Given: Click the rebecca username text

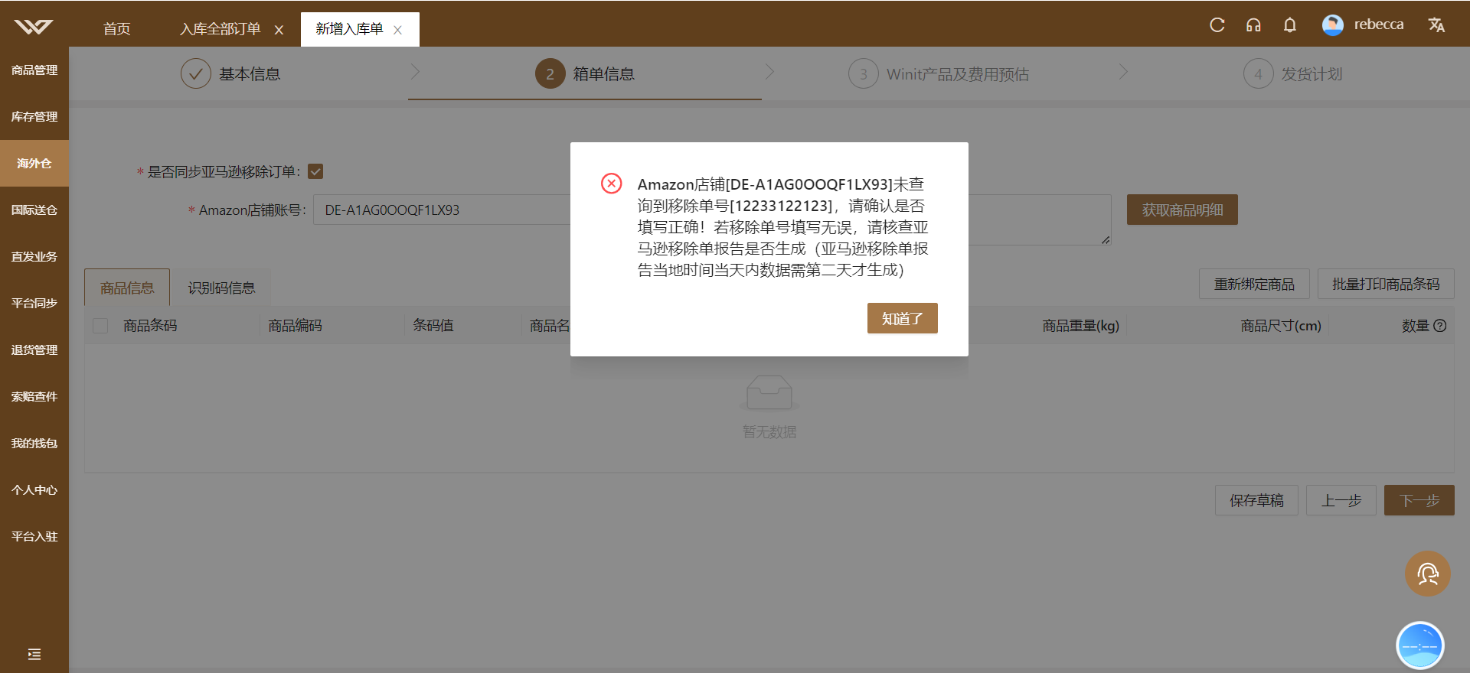Looking at the screenshot, I should (1379, 24).
